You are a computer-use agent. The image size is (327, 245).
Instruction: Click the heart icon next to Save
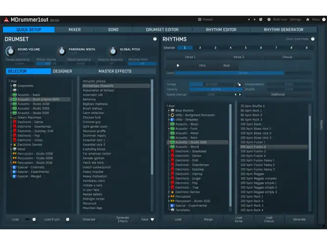152,220
